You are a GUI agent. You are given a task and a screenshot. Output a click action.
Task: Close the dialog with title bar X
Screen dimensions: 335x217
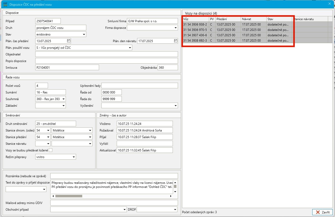(x=329, y=4)
